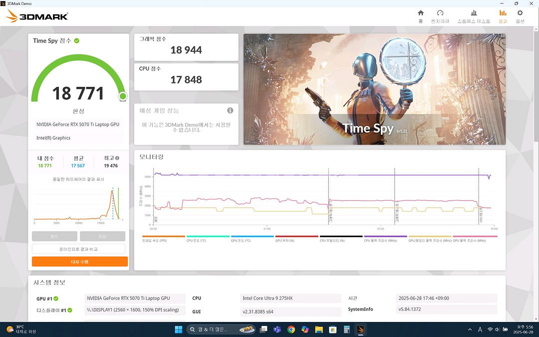The width and height of the screenshot is (539, 337).
Task: Click the green check beside Display #1
Action: pyautogui.click(x=70, y=310)
